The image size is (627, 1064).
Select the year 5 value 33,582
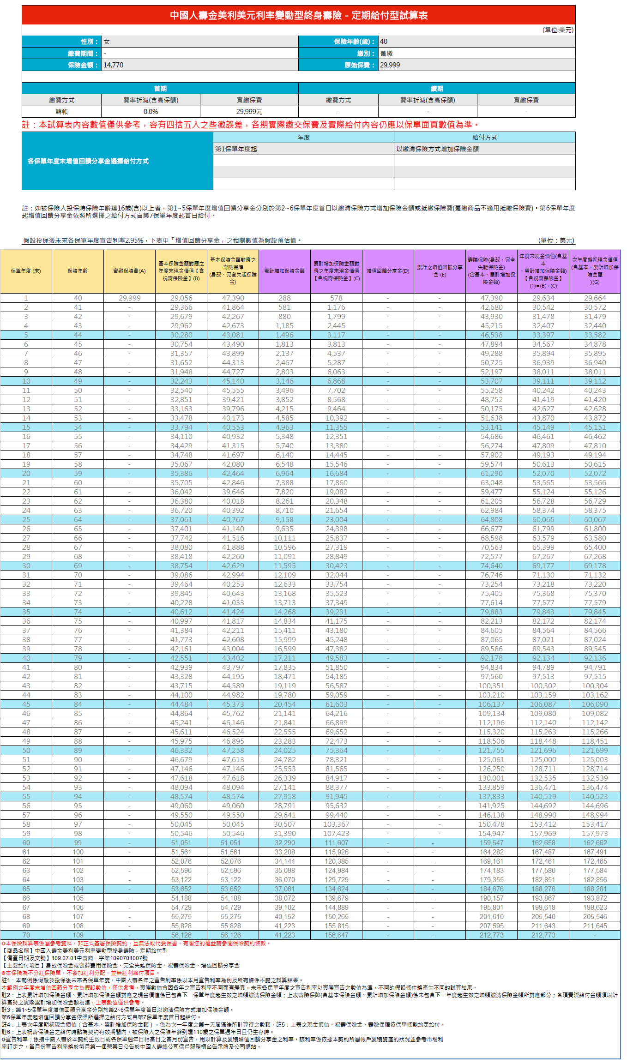coord(595,335)
